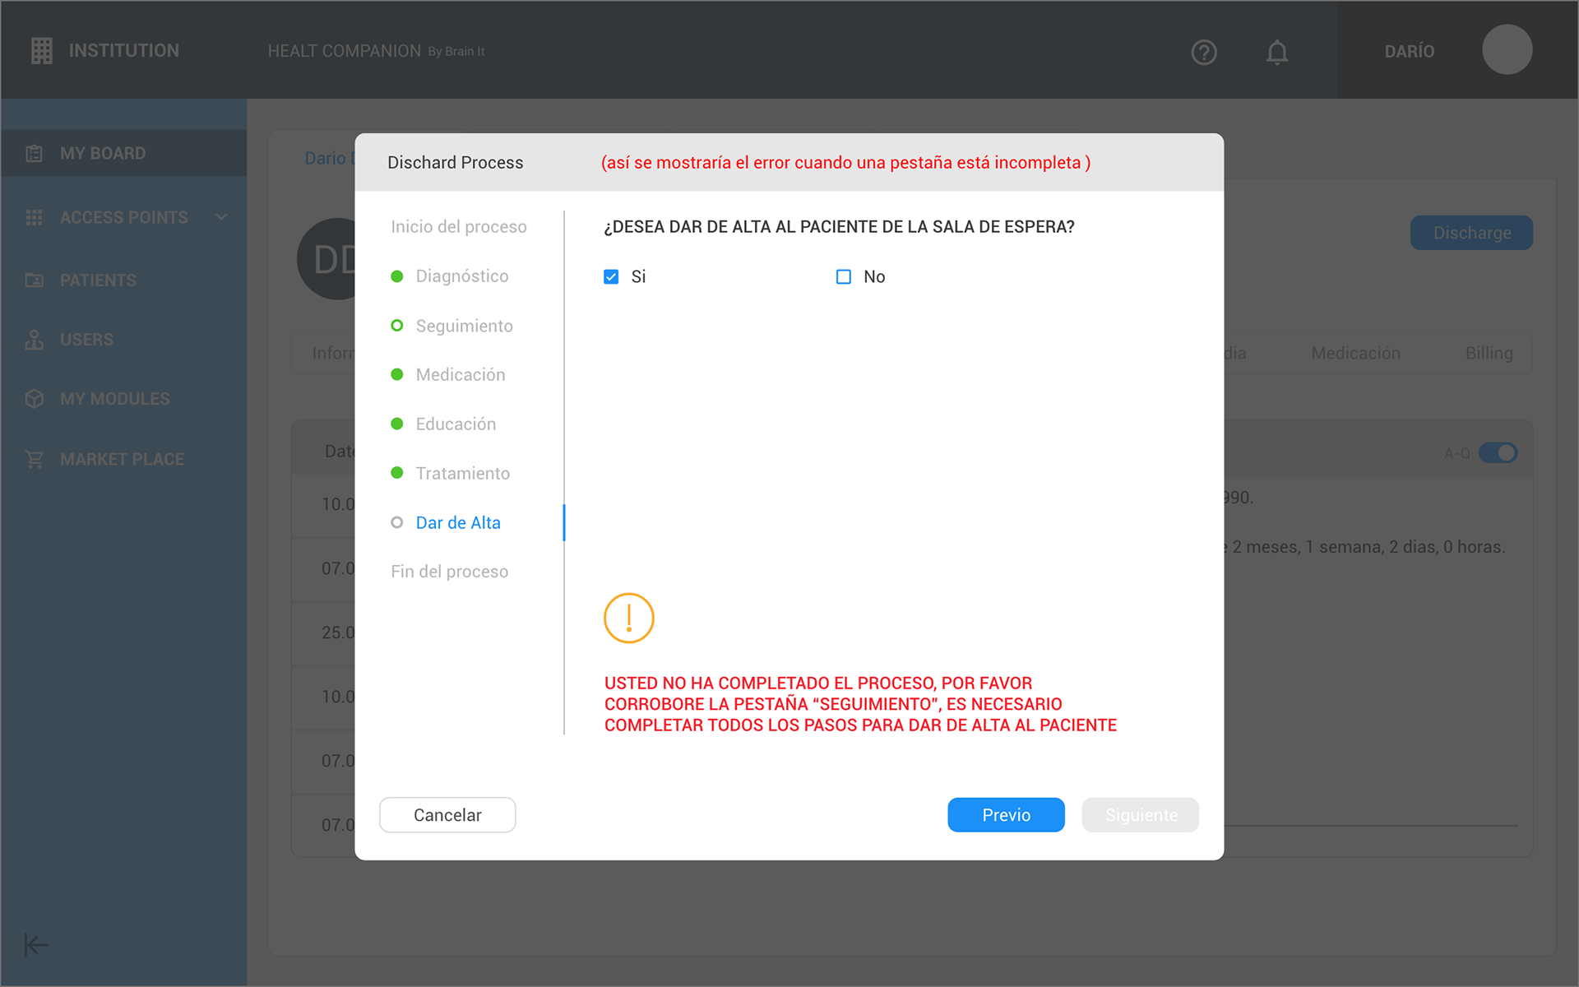Click the My Modules cube icon
This screenshot has width=1579, height=987.
[x=35, y=399]
